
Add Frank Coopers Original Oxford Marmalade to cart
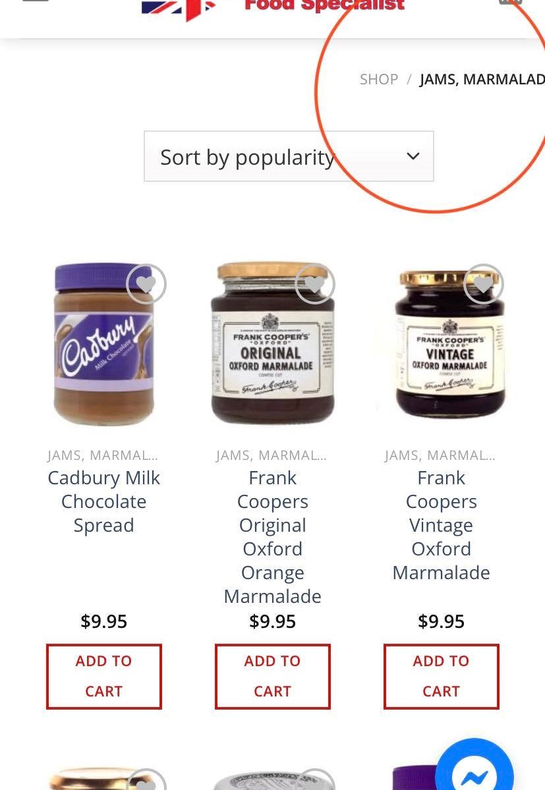[273, 676]
